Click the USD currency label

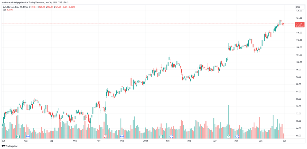[x=297, y=7]
